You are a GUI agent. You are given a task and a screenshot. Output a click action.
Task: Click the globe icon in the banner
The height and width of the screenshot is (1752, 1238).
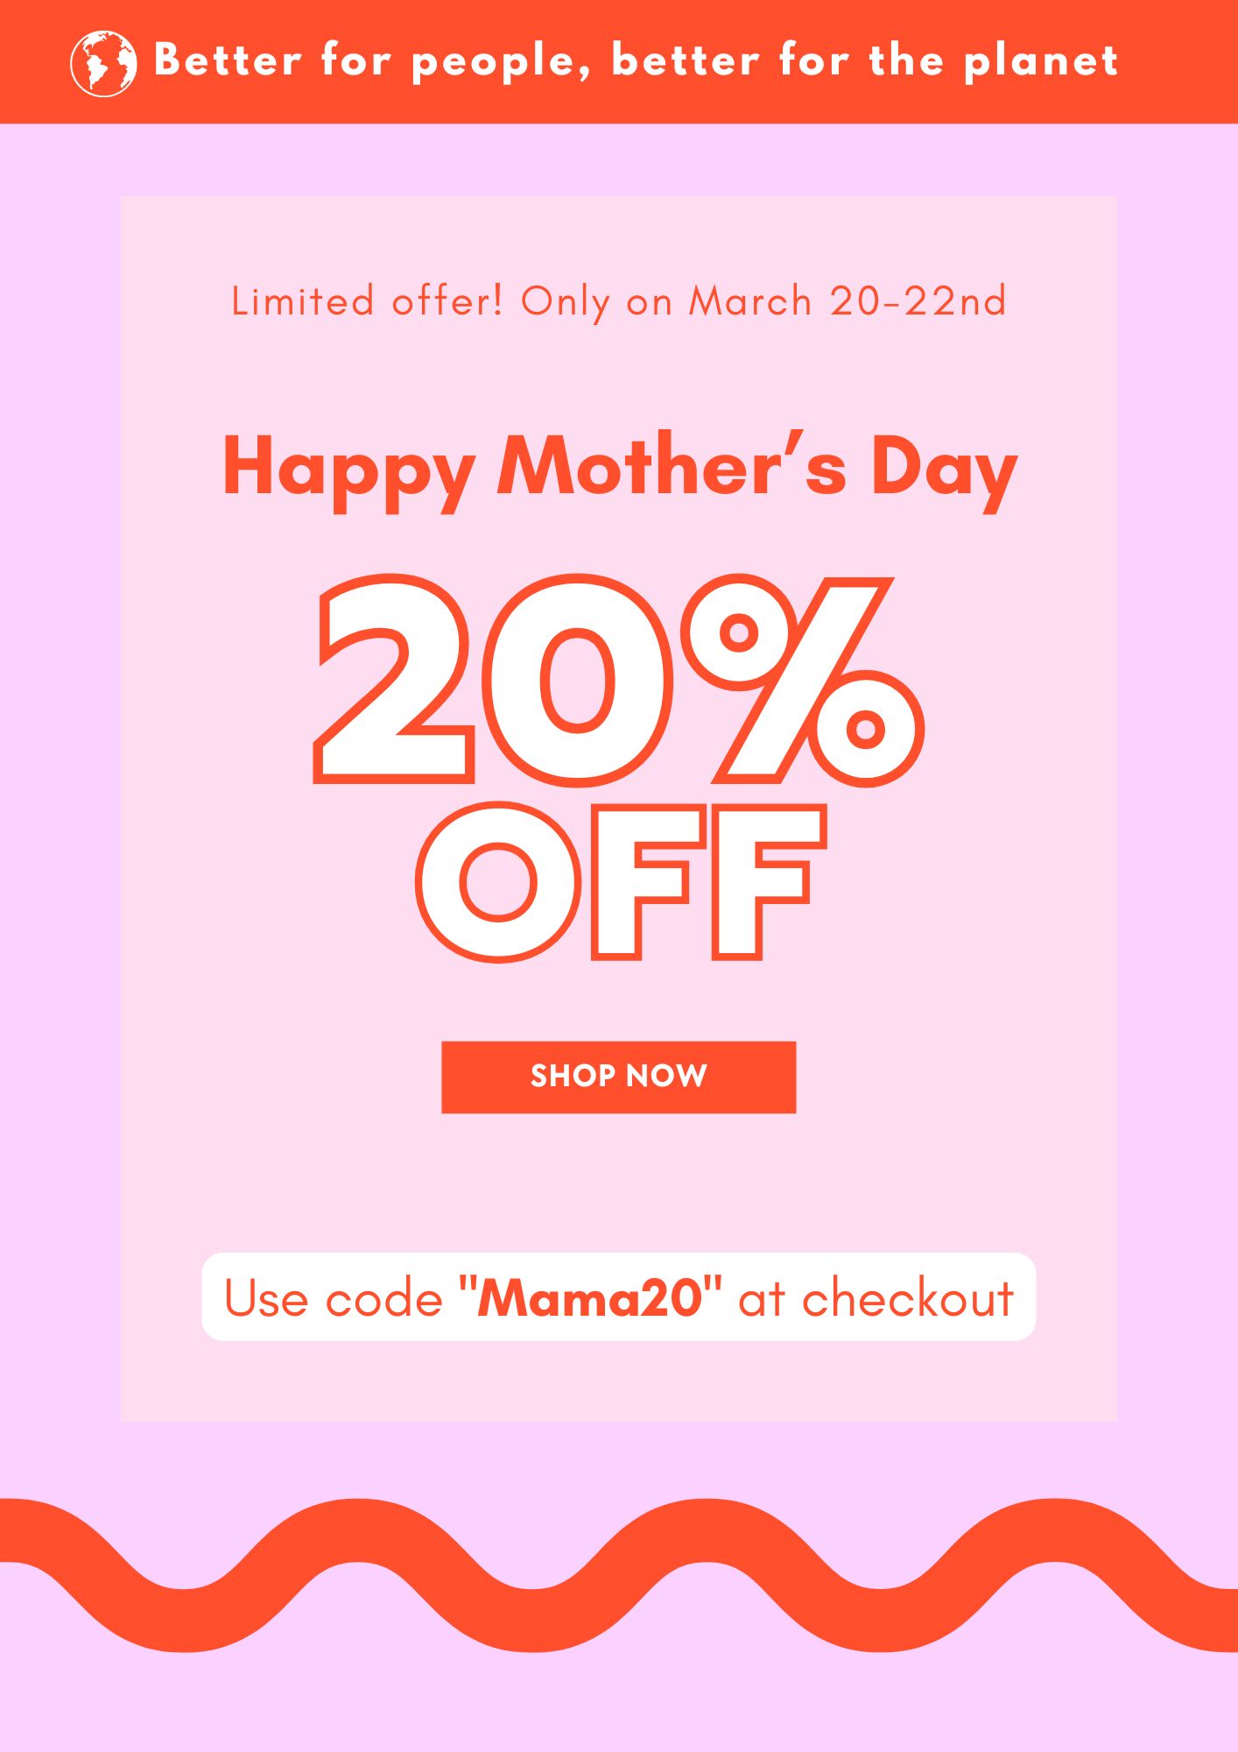pyautogui.click(x=103, y=63)
